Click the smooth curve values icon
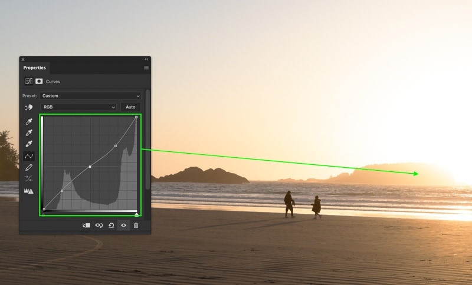The width and height of the screenshot is (472, 285). (28, 178)
